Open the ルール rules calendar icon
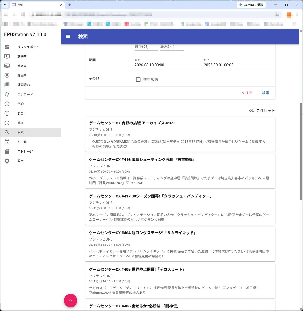This screenshot has height=311, width=303. (x=7, y=142)
